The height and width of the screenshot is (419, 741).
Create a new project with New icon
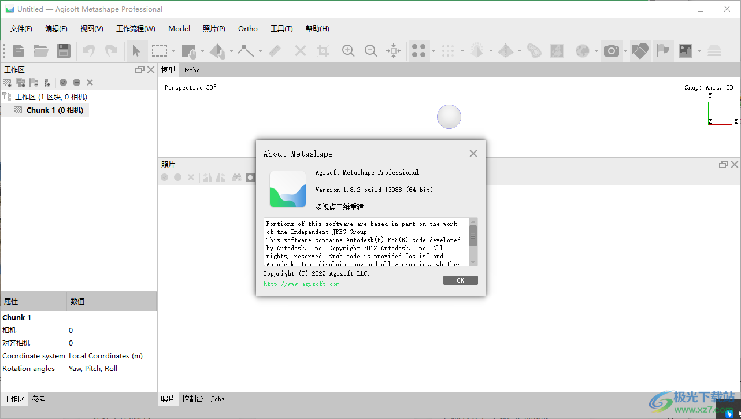tap(18, 51)
